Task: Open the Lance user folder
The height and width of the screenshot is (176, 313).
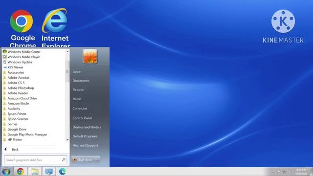Action: pos(77,72)
